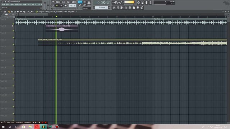The height and width of the screenshot is (129, 230).
Task: Toggle loop recording icon
Action: click(x=74, y=2)
